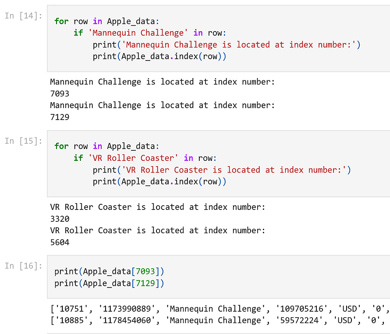Click the "if 'VR Roller Coaster' in row" line
The image size is (390, 334).
[x=145, y=158]
